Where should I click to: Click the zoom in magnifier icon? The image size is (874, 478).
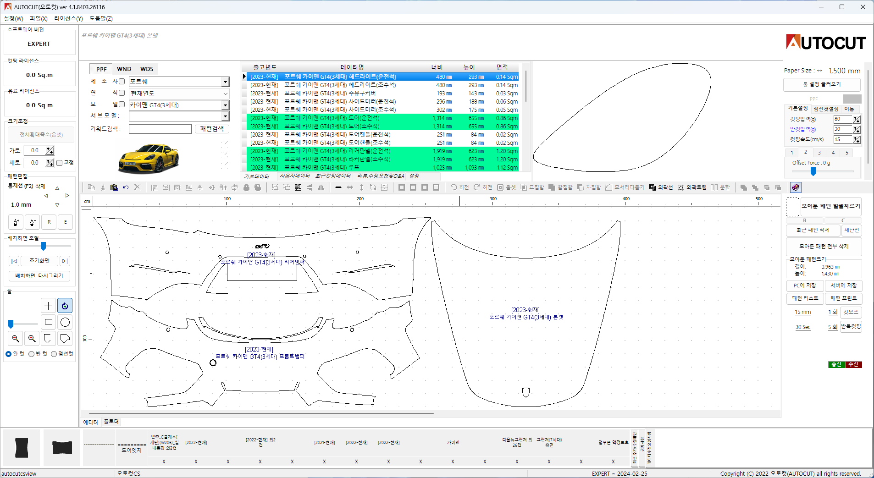point(32,339)
